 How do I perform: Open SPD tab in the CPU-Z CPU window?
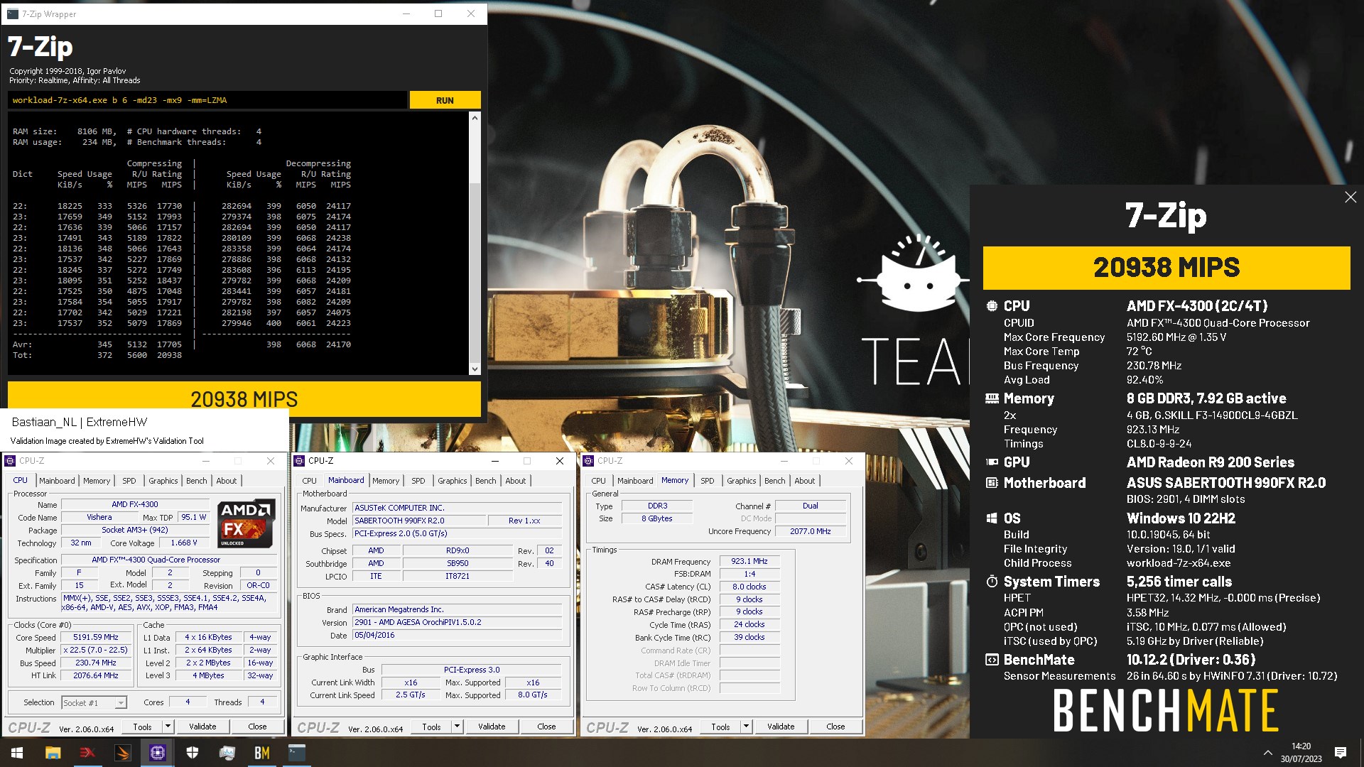point(129,481)
